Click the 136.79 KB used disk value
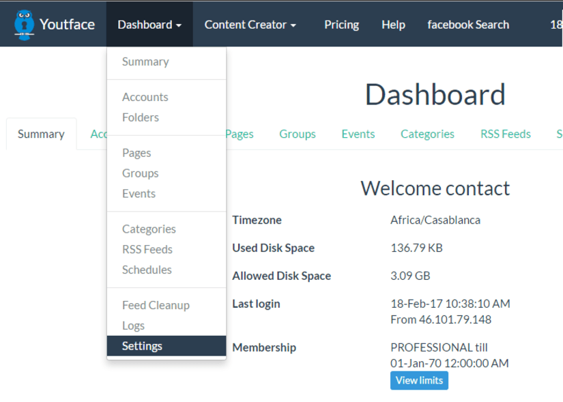The width and height of the screenshot is (563, 402). (416, 248)
